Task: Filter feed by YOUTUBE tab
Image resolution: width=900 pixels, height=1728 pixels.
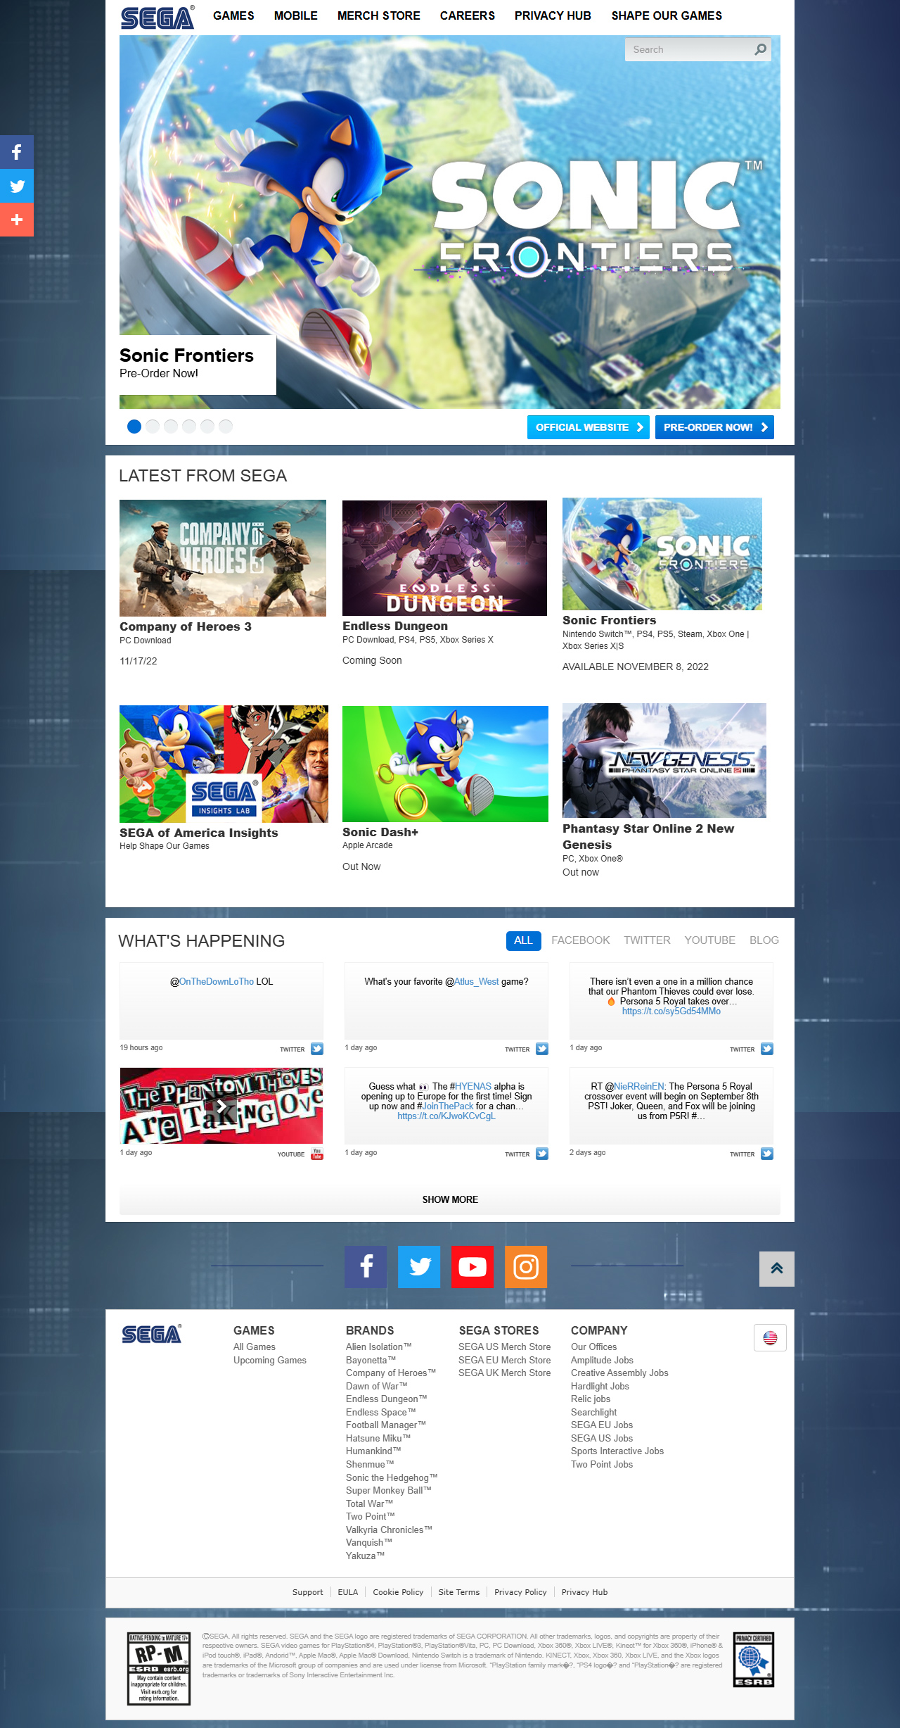Action: (710, 940)
